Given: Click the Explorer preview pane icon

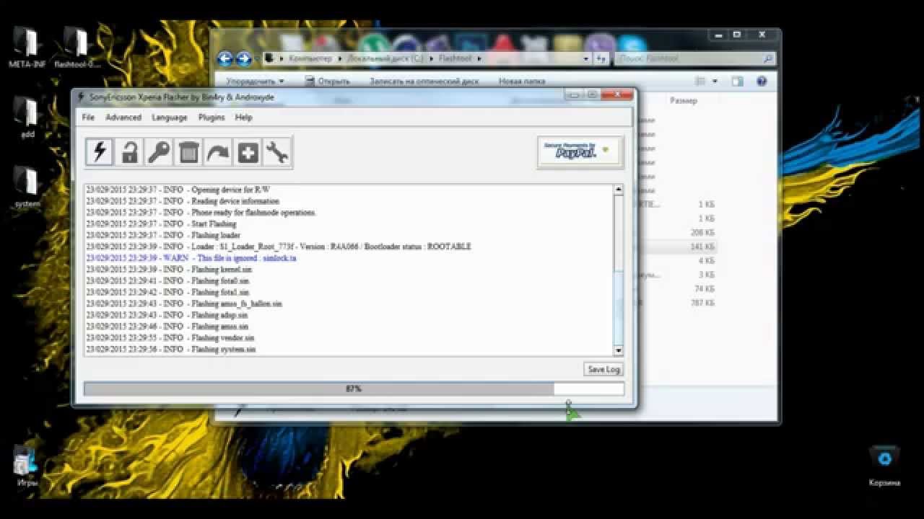Looking at the screenshot, I should pos(738,81).
